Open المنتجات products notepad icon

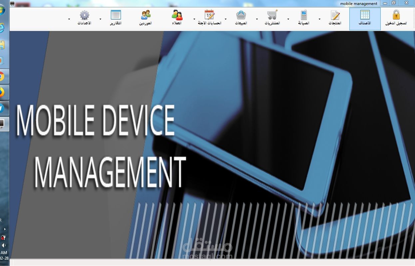(x=335, y=15)
